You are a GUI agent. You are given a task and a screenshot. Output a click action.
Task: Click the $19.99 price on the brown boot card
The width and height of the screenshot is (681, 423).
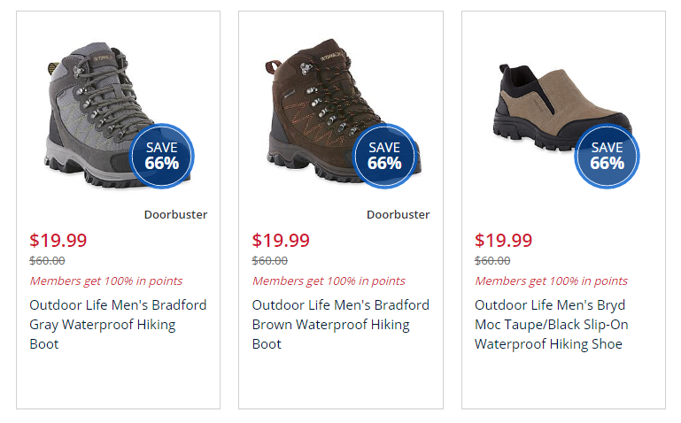point(281,240)
